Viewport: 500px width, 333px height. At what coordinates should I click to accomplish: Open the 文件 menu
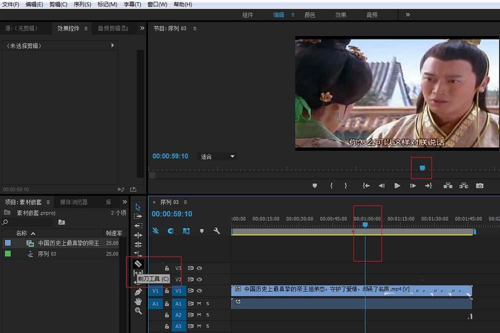pyautogui.click(x=10, y=4)
